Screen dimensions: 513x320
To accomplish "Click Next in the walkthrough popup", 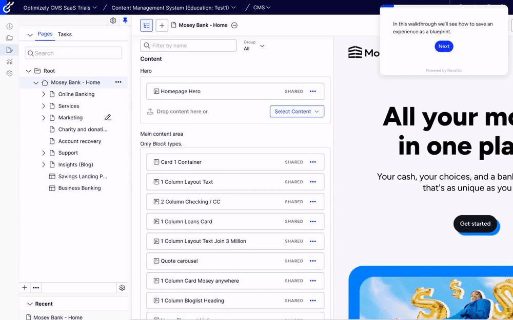I will (x=444, y=47).
